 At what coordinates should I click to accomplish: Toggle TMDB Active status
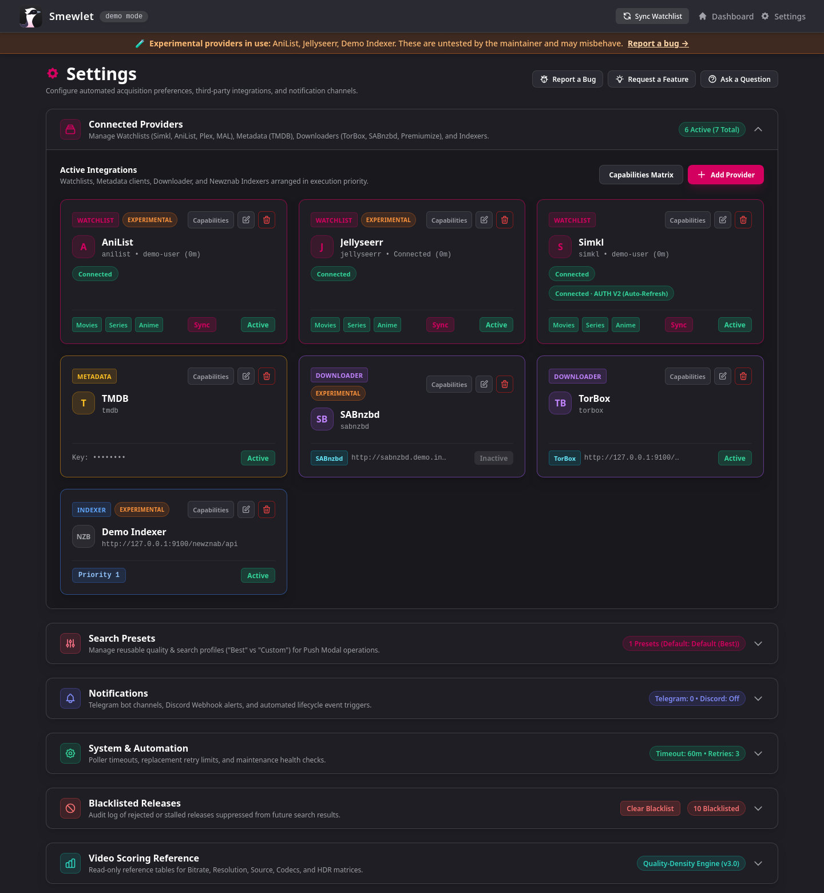click(258, 458)
